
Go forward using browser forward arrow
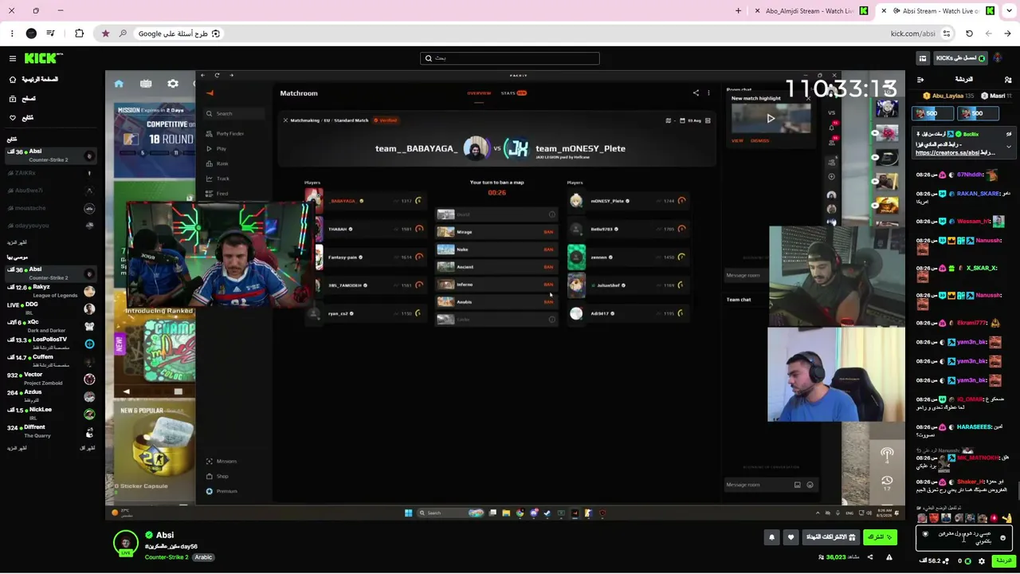tap(988, 33)
